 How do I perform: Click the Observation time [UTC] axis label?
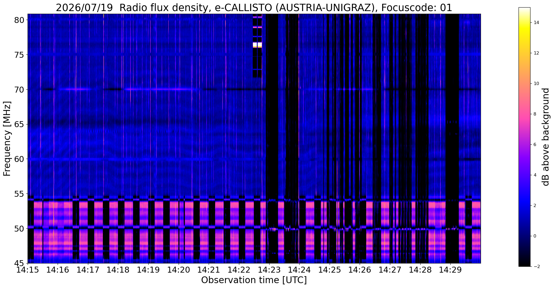click(x=254, y=280)
